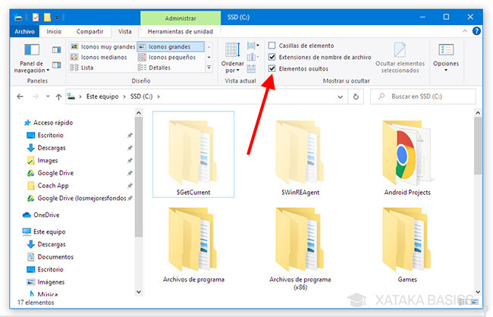Select Iconos muy grandes layout
Screen dimensions: 493x317
coord(102,47)
